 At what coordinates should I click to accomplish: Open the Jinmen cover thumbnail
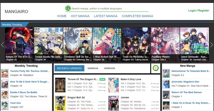(113, 103)
